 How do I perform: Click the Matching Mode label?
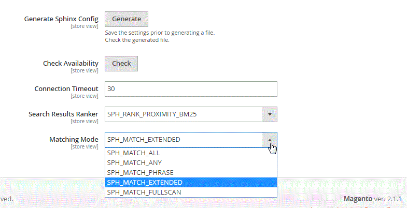(74, 139)
